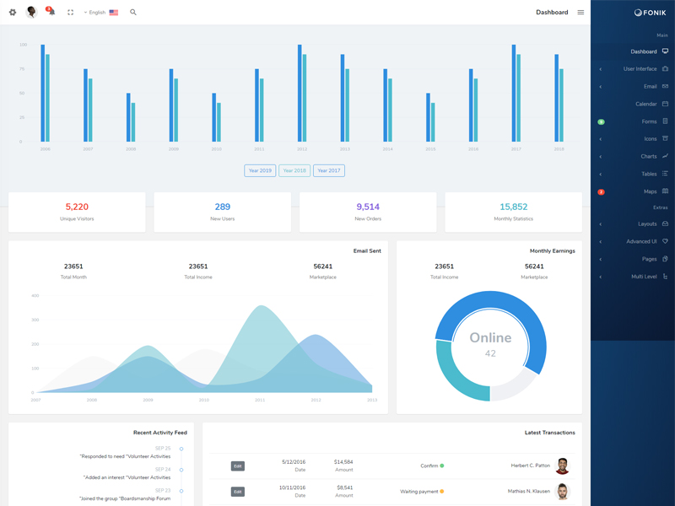The width and height of the screenshot is (675, 506).
Task: Open the settings gear icon
Action: pos(13,13)
